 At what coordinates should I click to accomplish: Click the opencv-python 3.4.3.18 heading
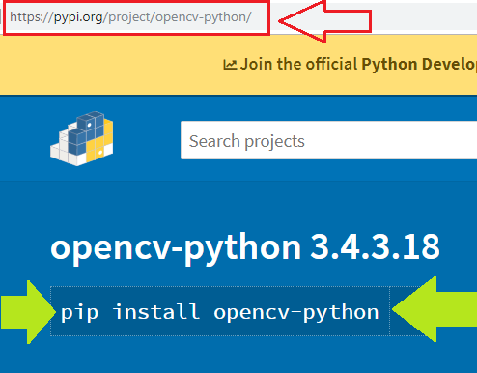pyautogui.click(x=245, y=248)
